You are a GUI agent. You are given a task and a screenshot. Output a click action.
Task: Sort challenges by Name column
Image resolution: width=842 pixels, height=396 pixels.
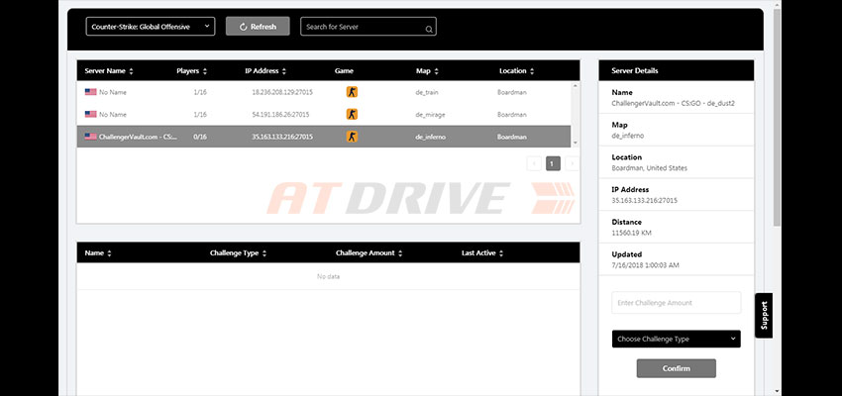[98, 252]
